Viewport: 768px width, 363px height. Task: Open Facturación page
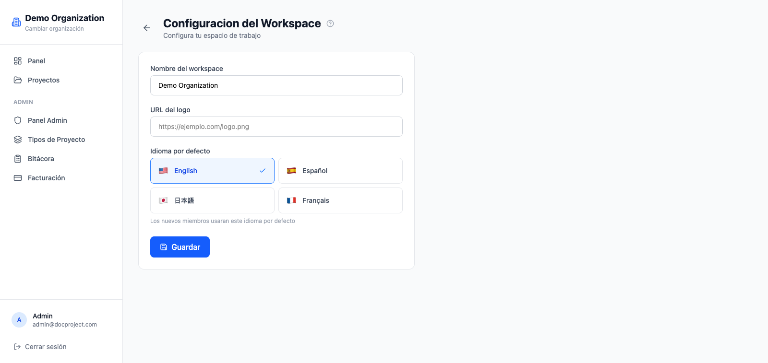tap(61, 178)
